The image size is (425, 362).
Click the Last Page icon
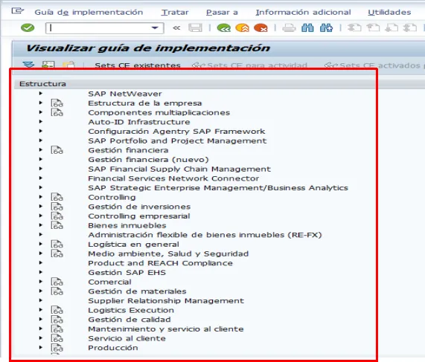pos(410,28)
